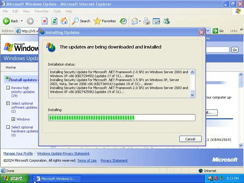Open History clock icon in toolbar
This screenshot has width=244, height=183.
pyautogui.click(x=123, y=21)
